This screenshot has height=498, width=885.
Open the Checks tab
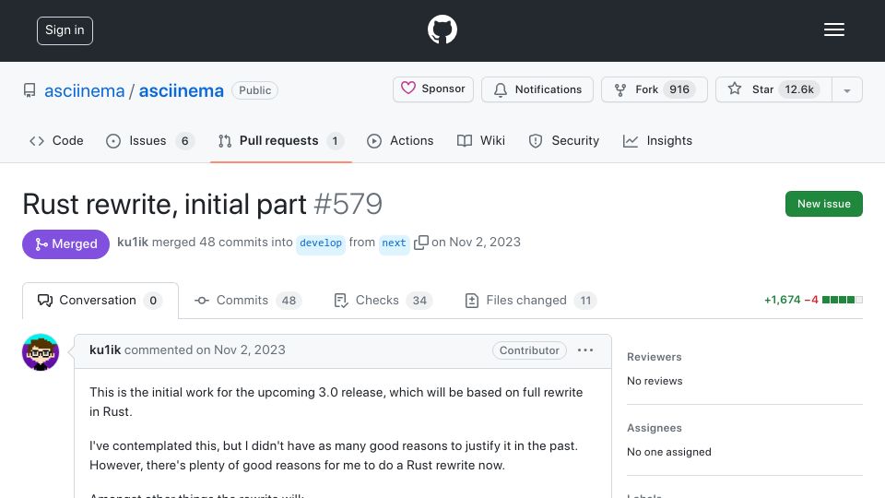(383, 301)
